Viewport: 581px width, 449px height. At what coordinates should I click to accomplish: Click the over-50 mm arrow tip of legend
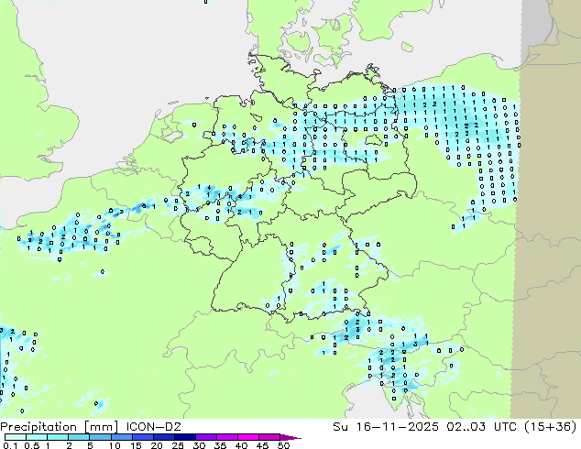pyautogui.click(x=290, y=437)
